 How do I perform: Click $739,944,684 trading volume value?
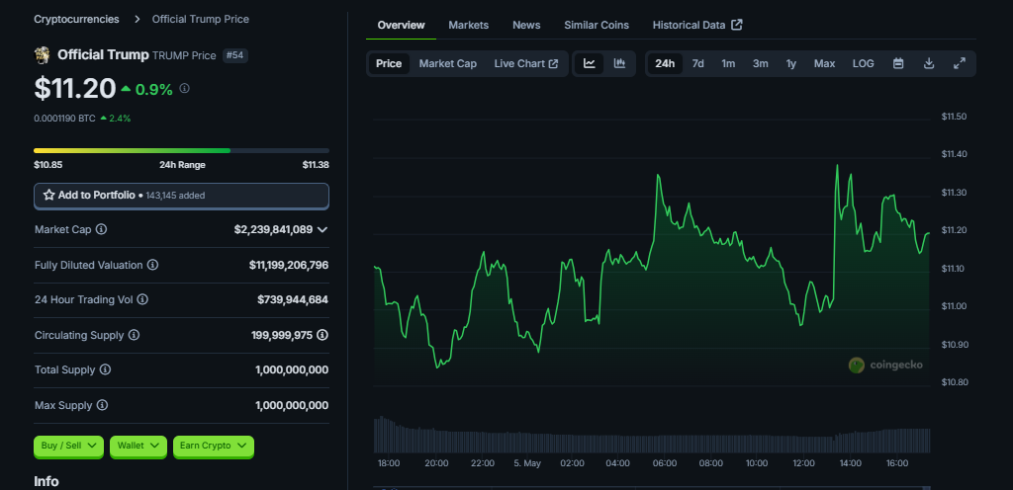293,299
